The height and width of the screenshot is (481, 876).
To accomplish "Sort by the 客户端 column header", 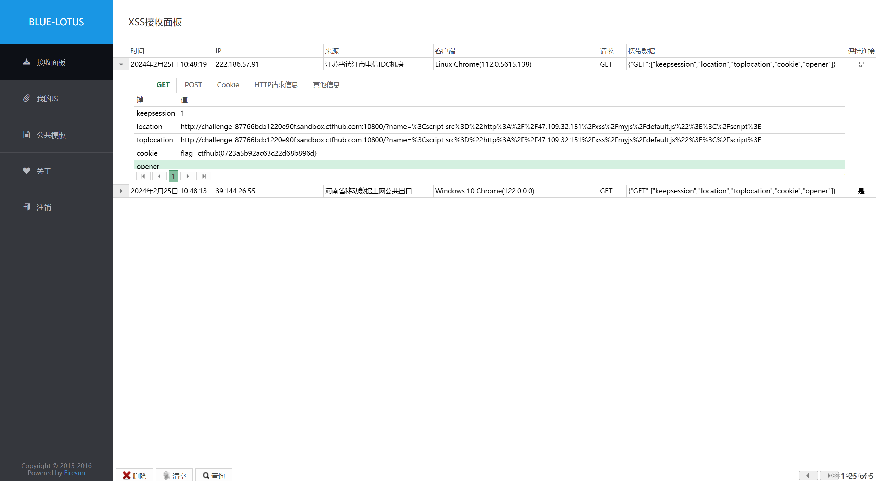I will pyautogui.click(x=515, y=51).
